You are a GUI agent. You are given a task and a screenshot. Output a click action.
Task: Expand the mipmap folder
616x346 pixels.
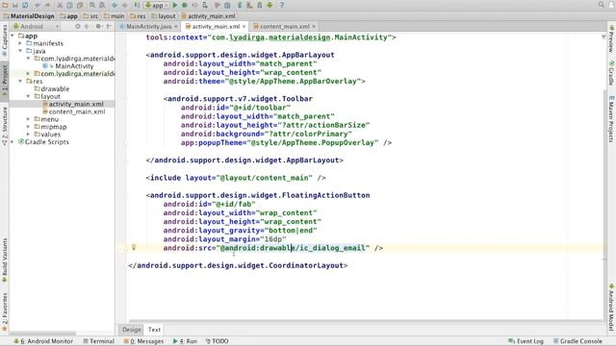pyautogui.click(x=28, y=127)
